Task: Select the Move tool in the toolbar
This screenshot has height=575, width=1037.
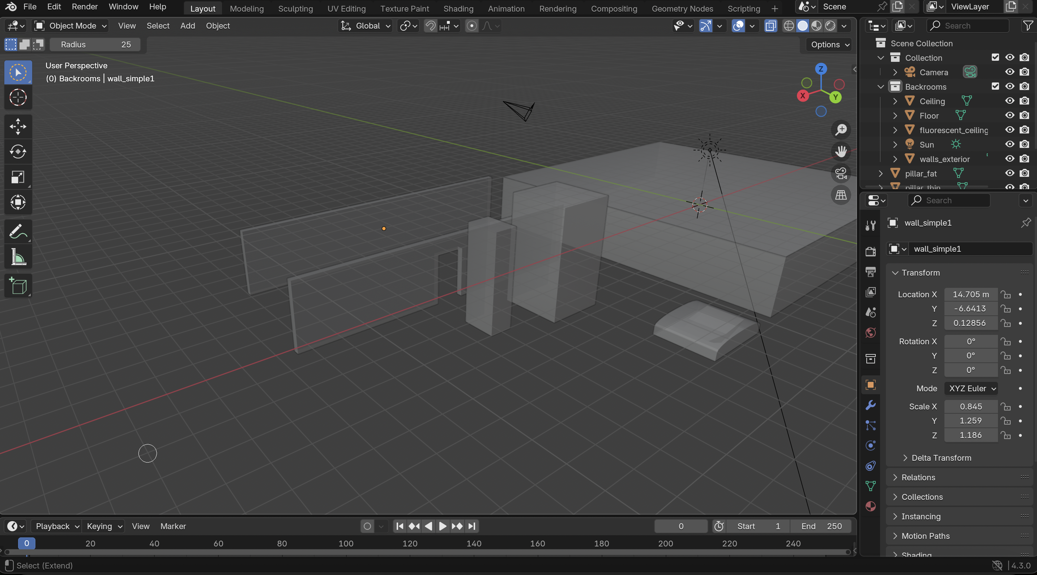Action: pyautogui.click(x=18, y=126)
